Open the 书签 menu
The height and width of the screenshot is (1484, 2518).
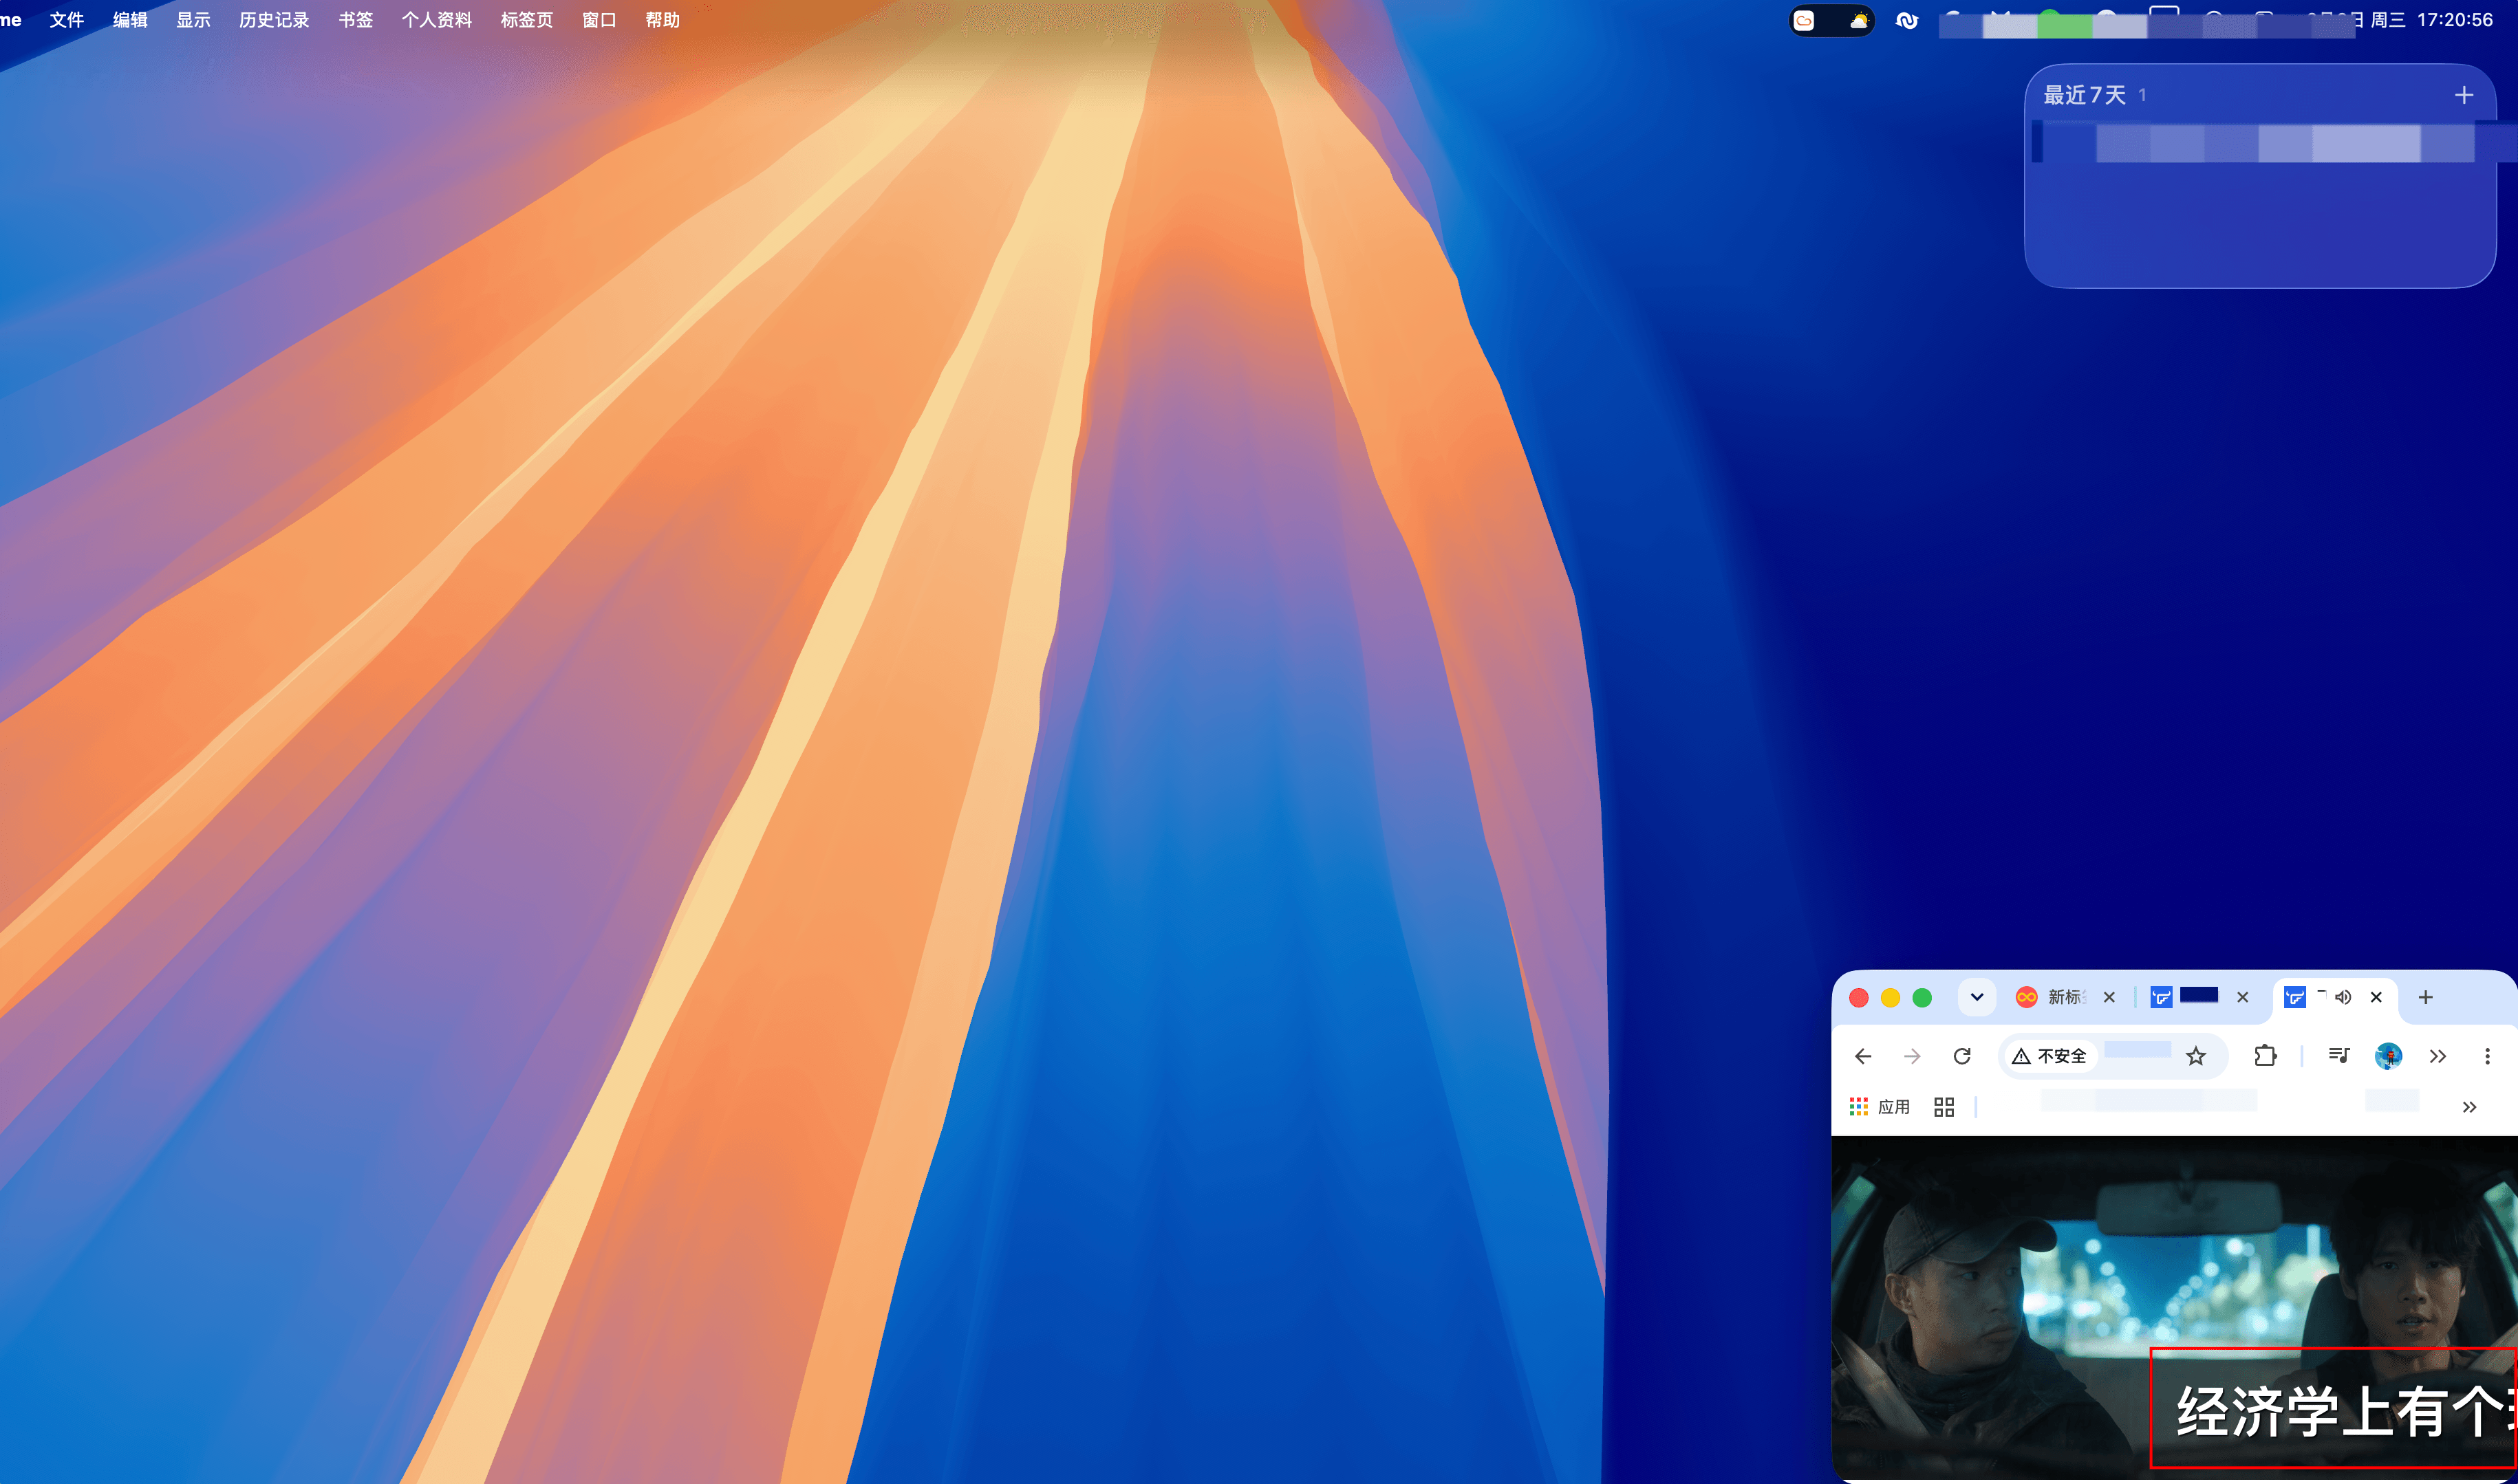[355, 20]
